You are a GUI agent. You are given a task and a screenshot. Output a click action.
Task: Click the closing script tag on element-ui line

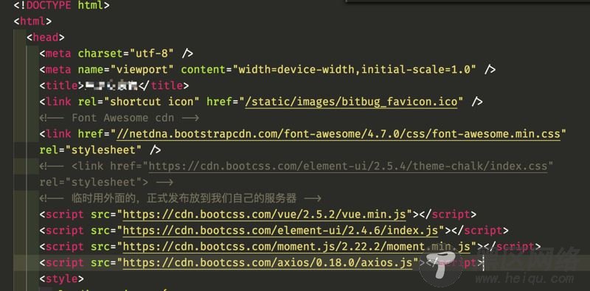tap(480, 230)
